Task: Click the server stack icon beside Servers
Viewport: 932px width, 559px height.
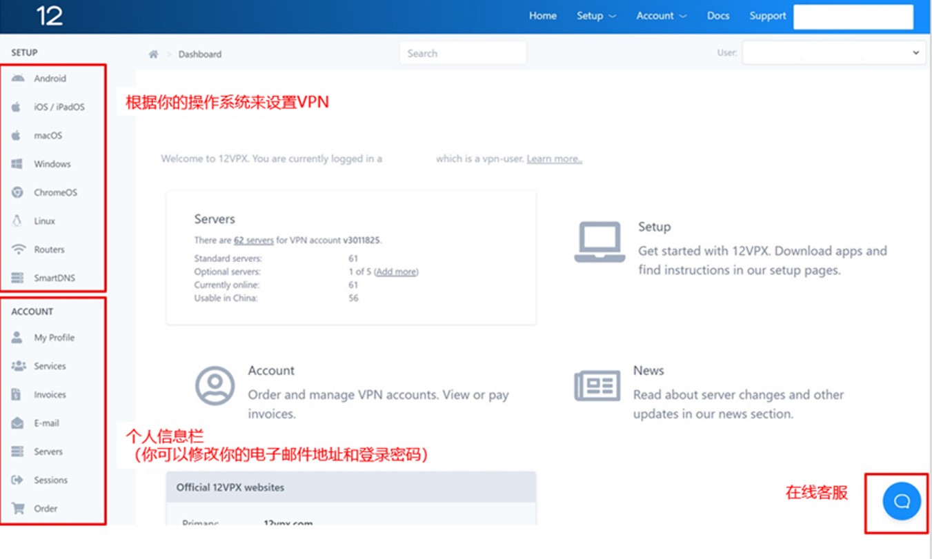Action: pyautogui.click(x=18, y=451)
